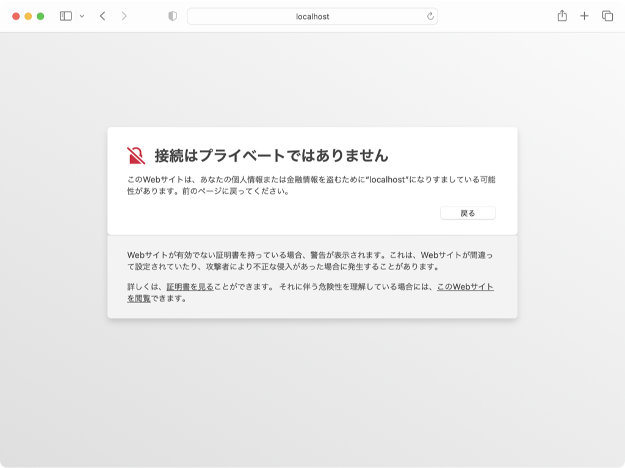Viewport: 625px width, 468px height.
Task: Go back with the toolbar back arrow
Action: [x=103, y=16]
